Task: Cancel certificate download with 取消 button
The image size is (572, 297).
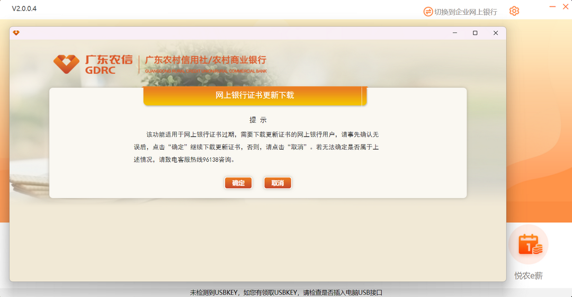Action: (x=278, y=183)
